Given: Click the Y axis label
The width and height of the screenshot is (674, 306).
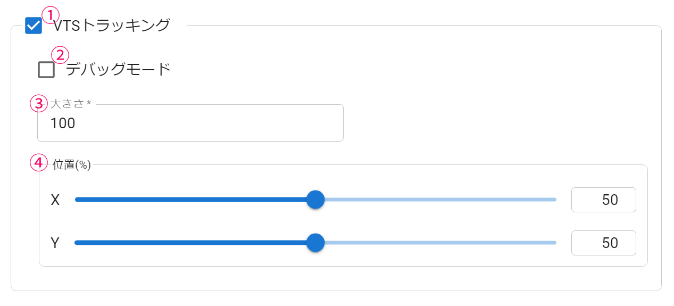Looking at the screenshot, I should pyautogui.click(x=55, y=243).
